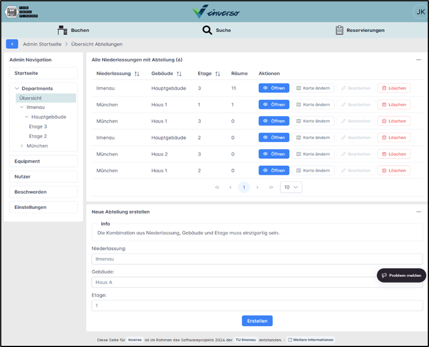This screenshot has width=429, height=347.
Task: Click Admin Startseite breadcrumb link
Action: coord(42,44)
